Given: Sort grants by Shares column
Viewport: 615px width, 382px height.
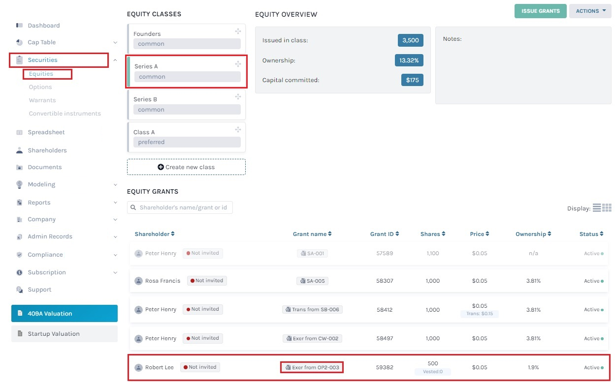Looking at the screenshot, I should pos(433,234).
